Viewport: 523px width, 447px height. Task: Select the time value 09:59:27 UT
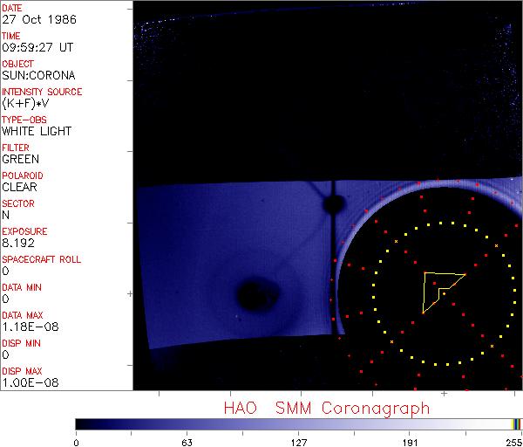tap(37, 47)
